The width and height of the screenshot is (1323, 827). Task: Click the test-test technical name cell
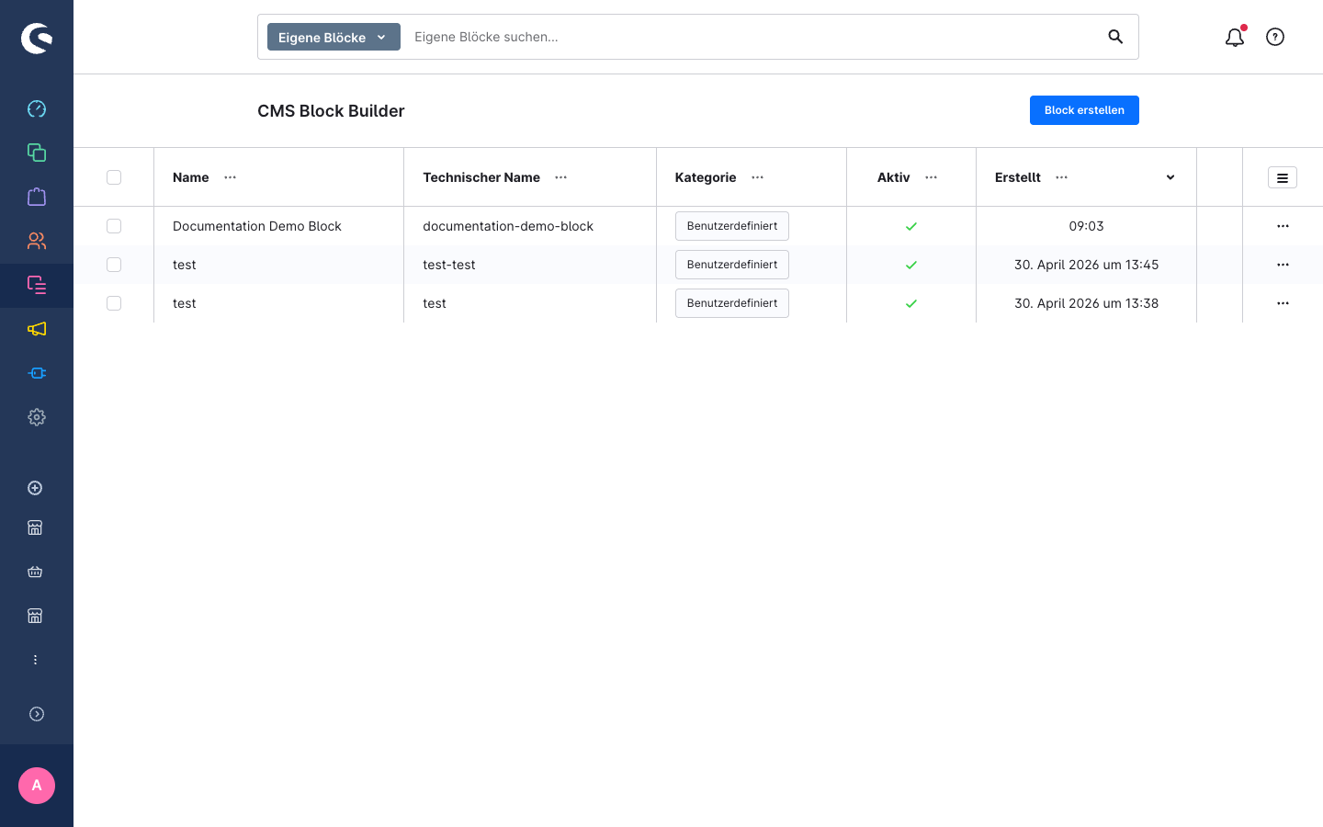(449, 265)
